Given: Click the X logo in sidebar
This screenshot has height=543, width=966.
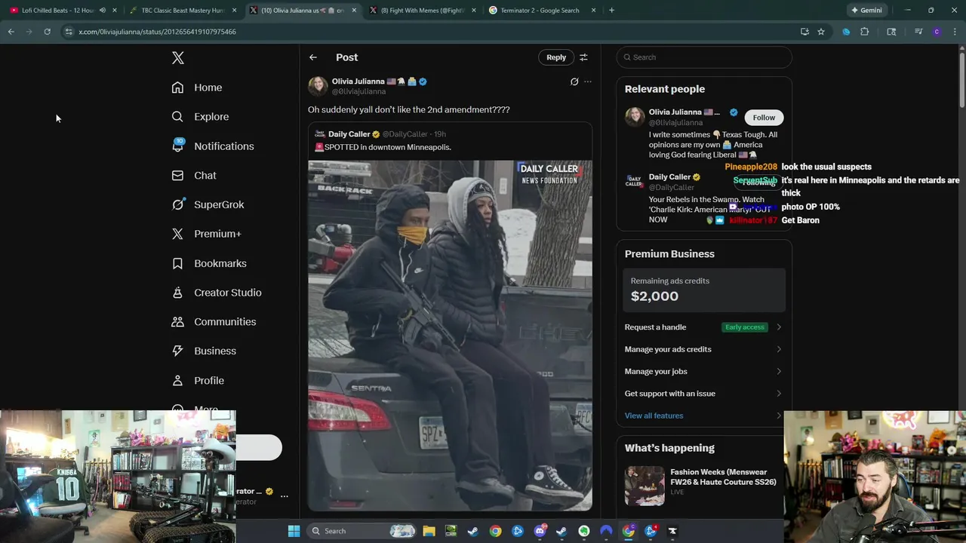Looking at the screenshot, I should [178, 58].
